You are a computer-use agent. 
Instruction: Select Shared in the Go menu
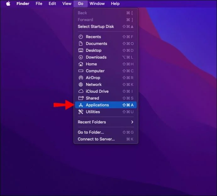click(106, 98)
